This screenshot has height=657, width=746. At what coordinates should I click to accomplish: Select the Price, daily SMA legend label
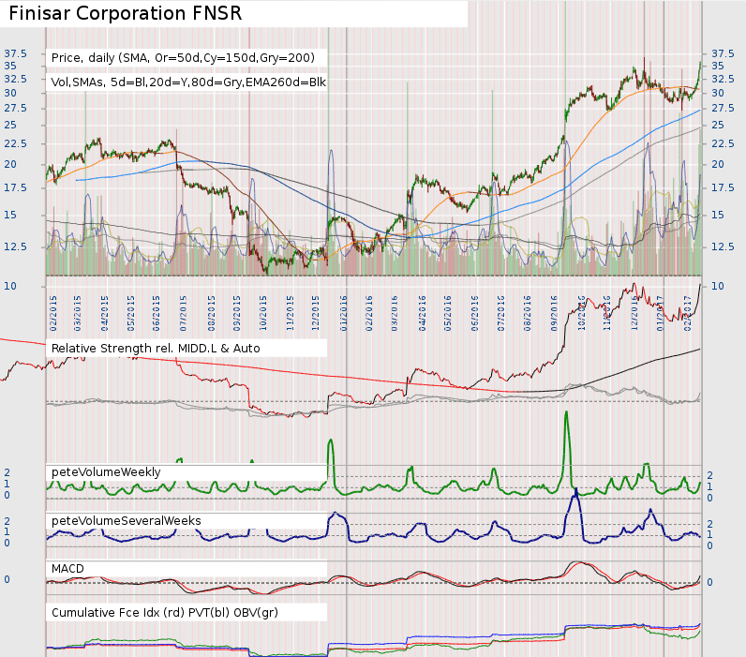pyautogui.click(x=183, y=58)
